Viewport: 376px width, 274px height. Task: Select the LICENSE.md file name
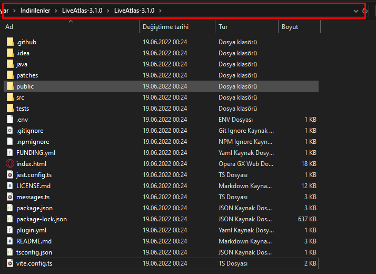(33, 186)
